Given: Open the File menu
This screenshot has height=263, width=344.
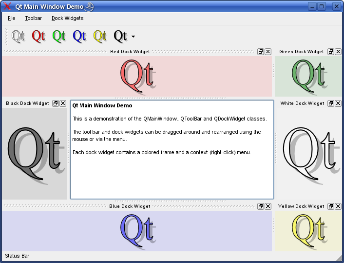Looking at the screenshot, I should (11, 18).
